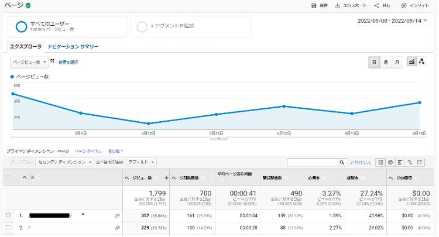
Task: Click help icon beside 直帰率 column header
Action: click(324, 178)
